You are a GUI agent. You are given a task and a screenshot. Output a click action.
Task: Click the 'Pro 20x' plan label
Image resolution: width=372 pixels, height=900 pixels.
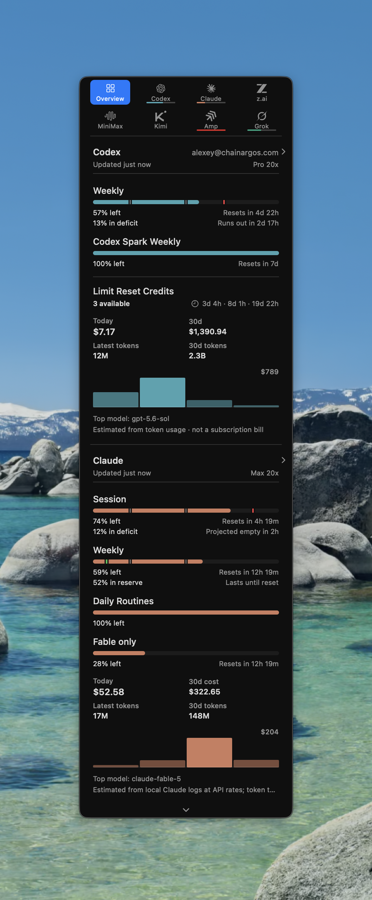pos(266,165)
